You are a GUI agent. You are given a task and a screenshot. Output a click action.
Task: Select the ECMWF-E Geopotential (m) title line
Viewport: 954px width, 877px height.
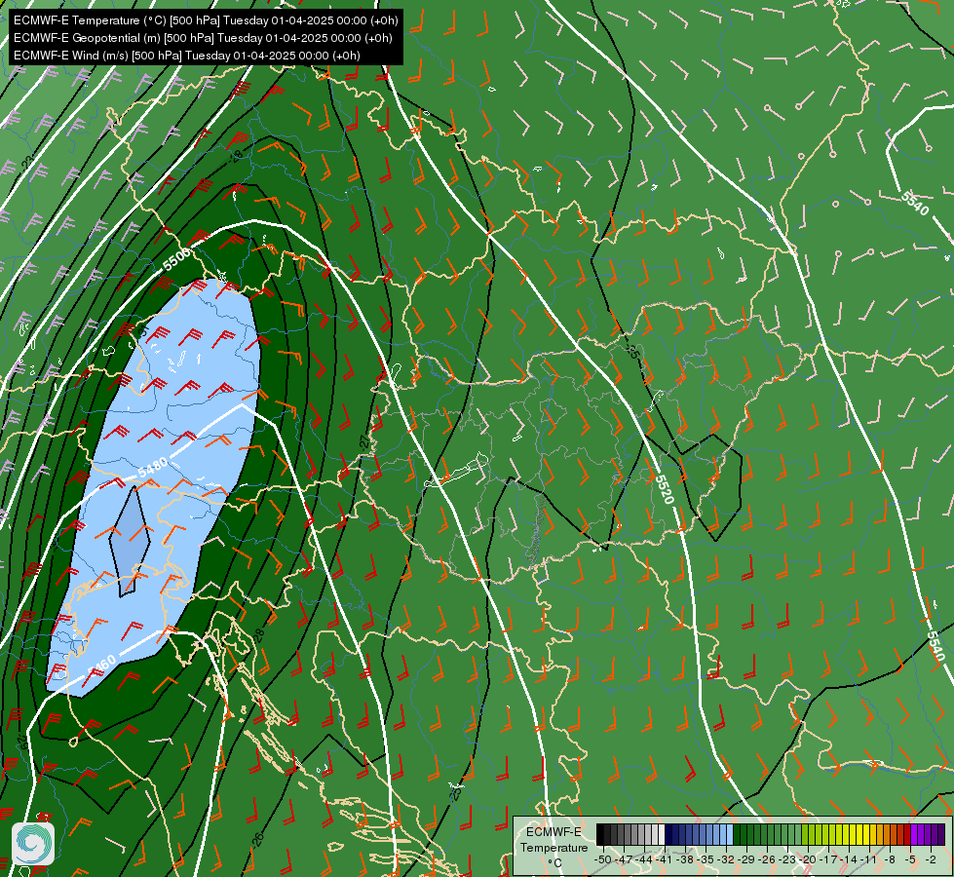click(203, 38)
